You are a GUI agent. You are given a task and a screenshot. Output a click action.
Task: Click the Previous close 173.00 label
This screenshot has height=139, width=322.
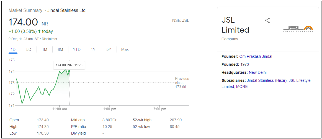tap(182, 83)
